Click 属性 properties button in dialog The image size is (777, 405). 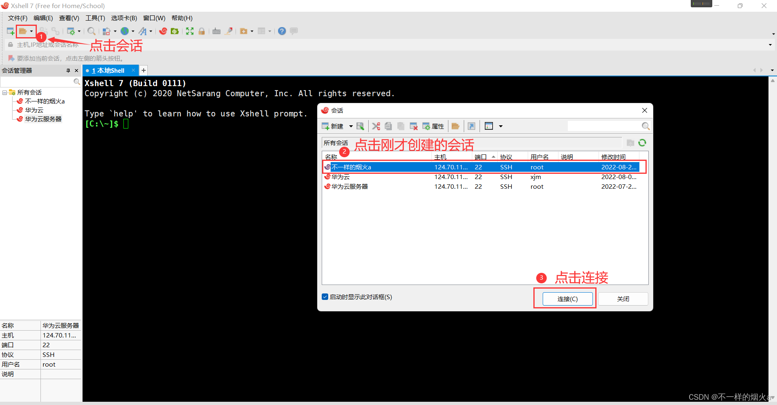[433, 127]
